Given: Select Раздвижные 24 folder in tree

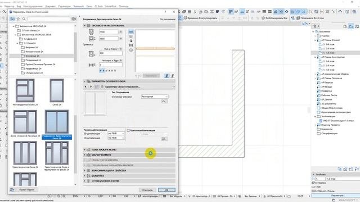Looking at the screenshot, I should click(33, 68).
